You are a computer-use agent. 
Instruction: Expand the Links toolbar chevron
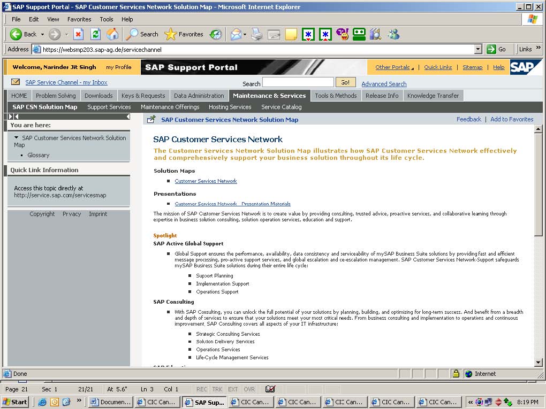tap(539, 48)
